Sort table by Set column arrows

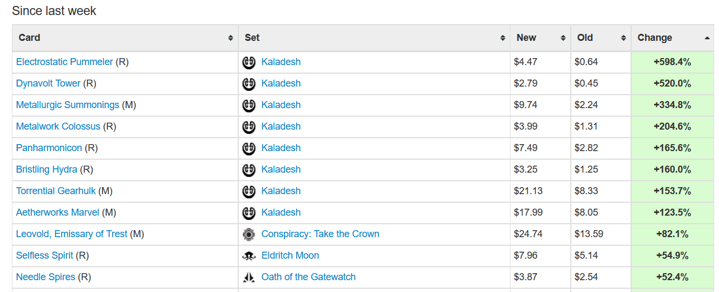(x=503, y=38)
